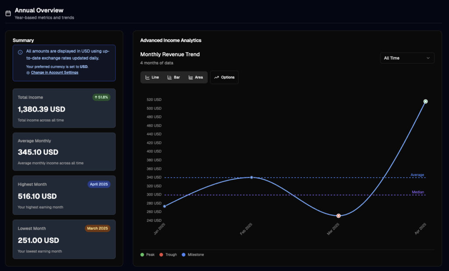Click the green up-arrow in the 51.8% badge
The width and height of the screenshot is (449, 271).
click(95, 97)
